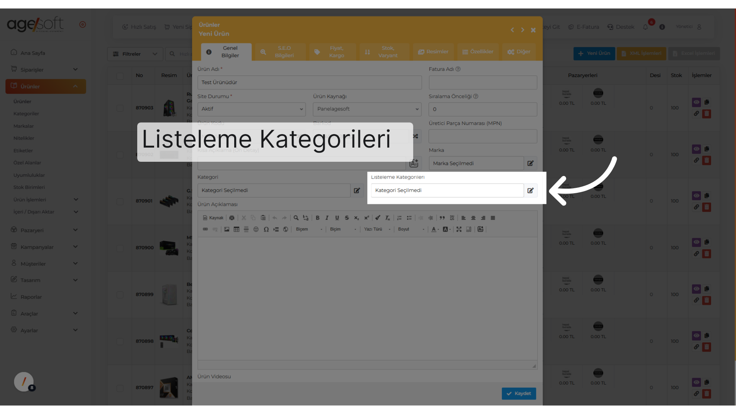Click the red delete icon for product 870903
This screenshot has height=414, width=736.
tap(706, 114)
